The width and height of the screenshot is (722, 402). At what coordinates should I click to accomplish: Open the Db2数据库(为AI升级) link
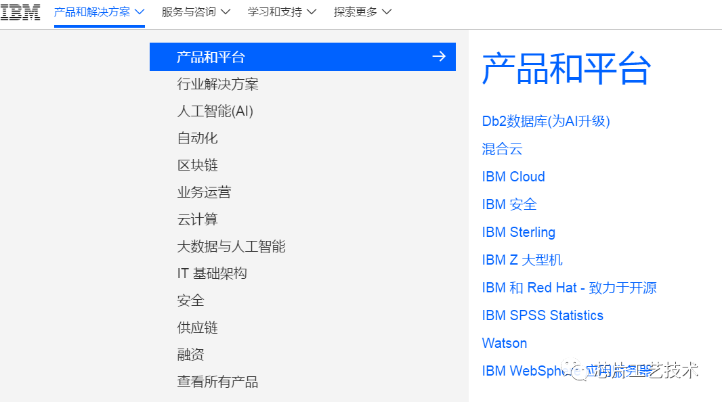click(546, 121)
